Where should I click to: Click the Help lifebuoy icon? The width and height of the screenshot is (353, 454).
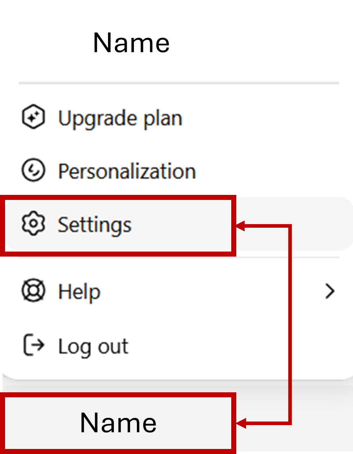(x=33, y=291)
